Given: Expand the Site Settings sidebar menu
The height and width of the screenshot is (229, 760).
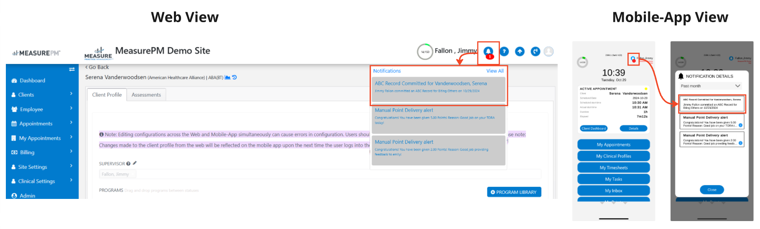Looking at the screenshot, I should coord(42,167).
